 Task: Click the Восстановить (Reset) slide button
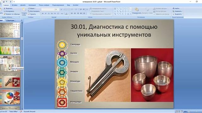34,11
